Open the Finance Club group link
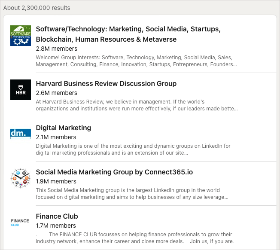 point(57,216)
